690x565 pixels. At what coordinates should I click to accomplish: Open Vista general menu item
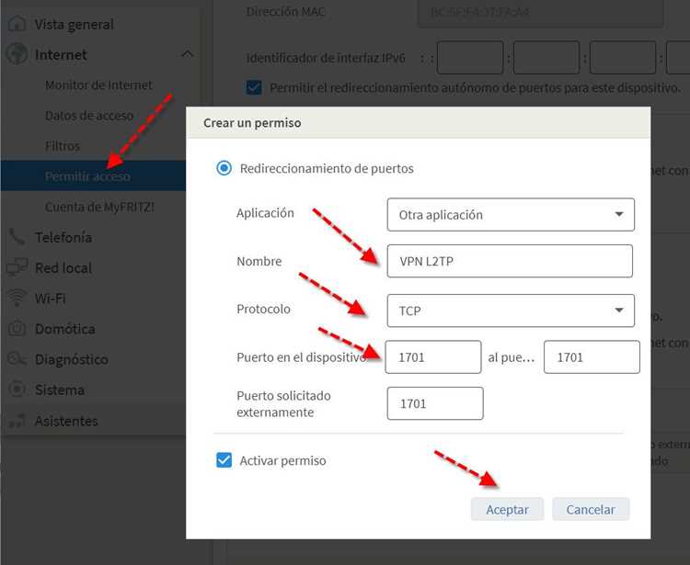74,24
